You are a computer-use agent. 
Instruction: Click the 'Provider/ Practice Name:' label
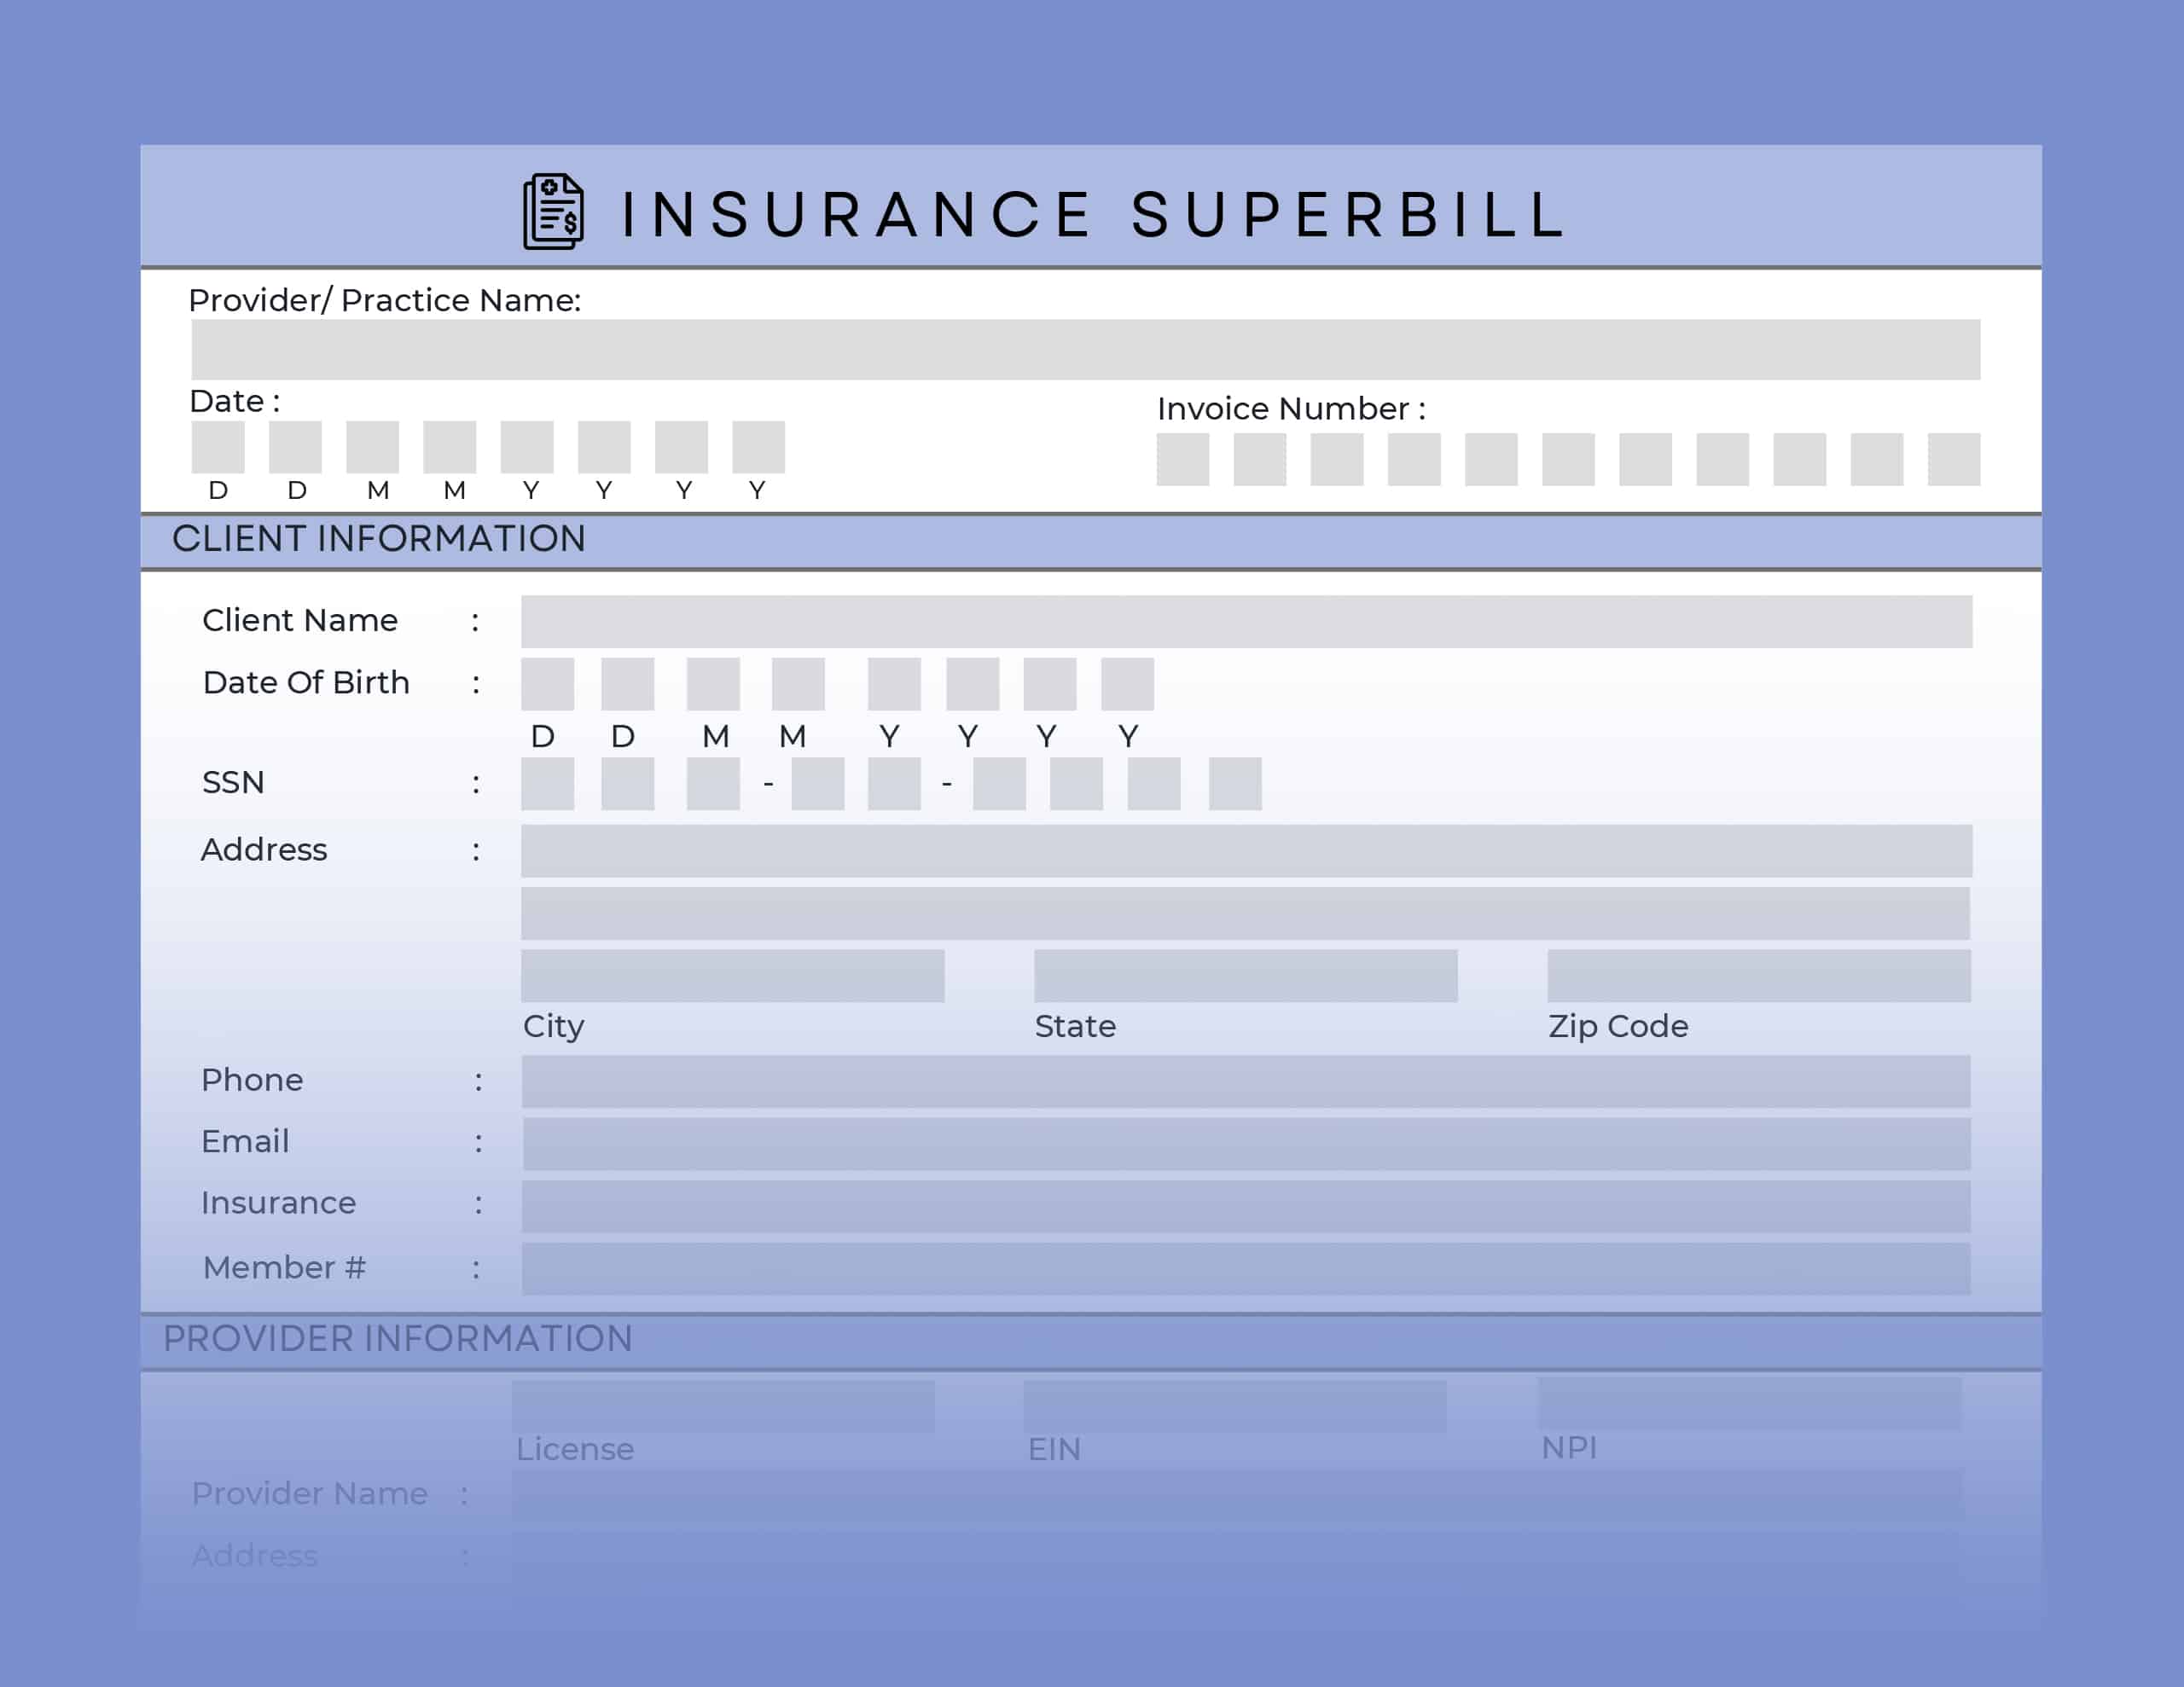[385, 300]
